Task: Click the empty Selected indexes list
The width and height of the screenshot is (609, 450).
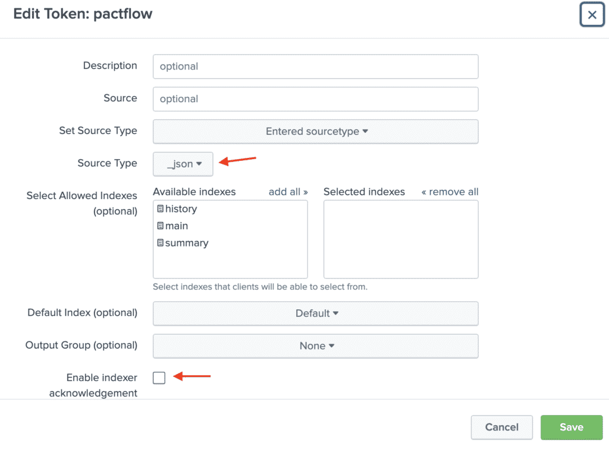Action: (x=400, y=239)
